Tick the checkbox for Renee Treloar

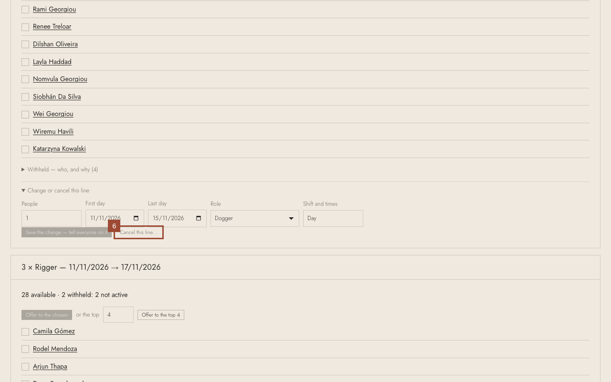[25, 27]
